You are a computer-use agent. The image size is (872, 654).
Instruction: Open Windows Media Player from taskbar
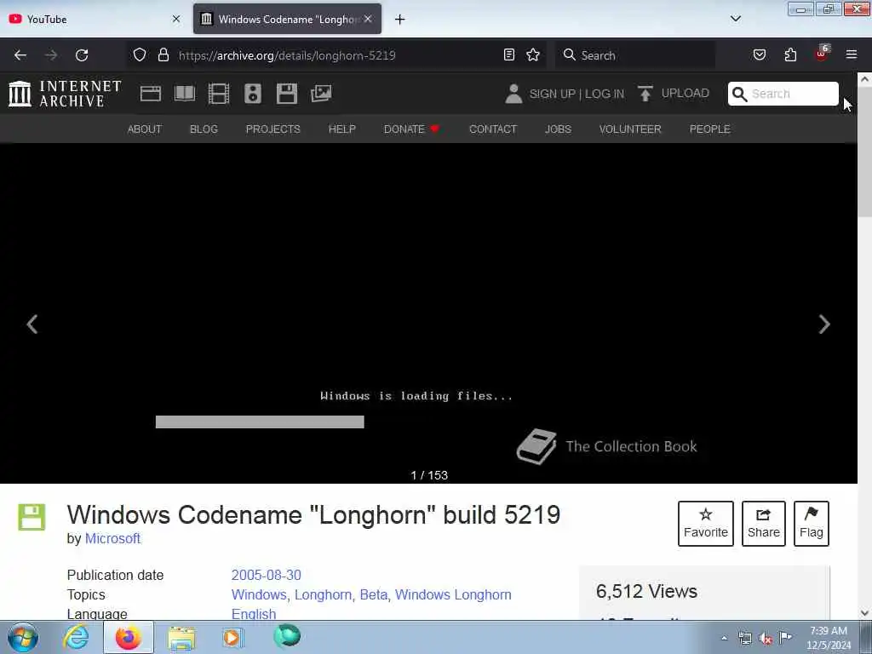(x=232, y=637)
